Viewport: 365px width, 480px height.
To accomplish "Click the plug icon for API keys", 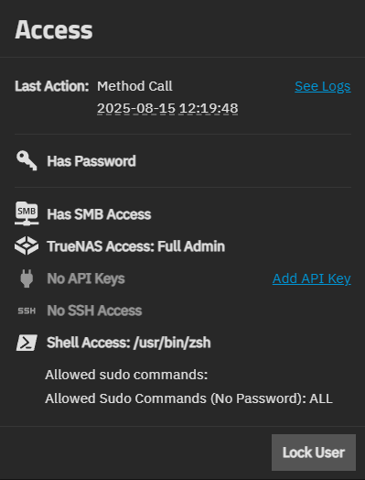I will point(27,278).
